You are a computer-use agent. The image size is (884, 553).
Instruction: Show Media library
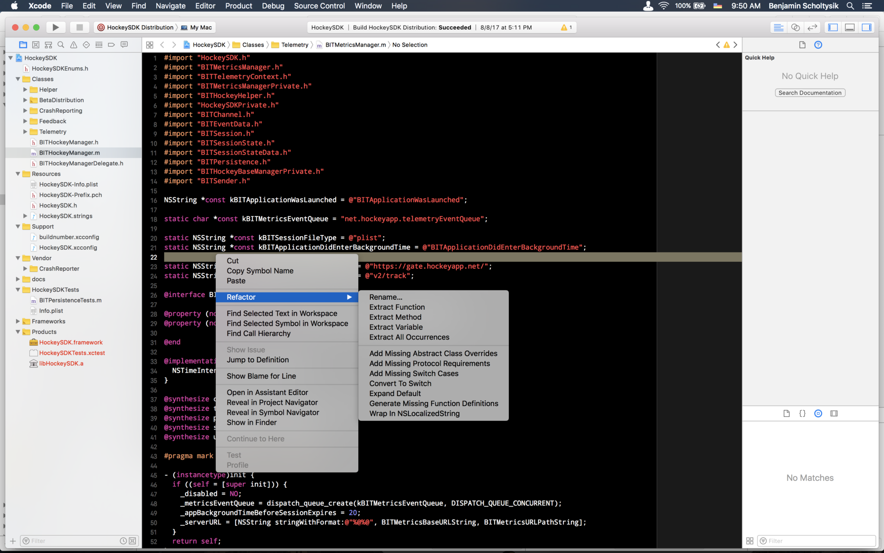click(834, 413)
